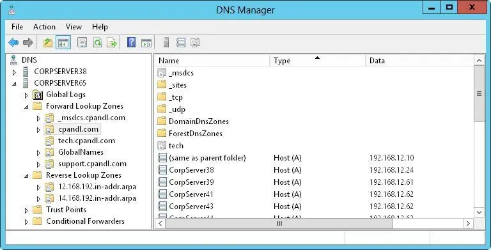Open the View menu
This screenshot has height=250, width=491.
[x=74, y=27]
